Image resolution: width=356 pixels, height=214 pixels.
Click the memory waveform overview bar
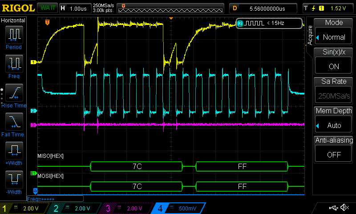(170, 8)
